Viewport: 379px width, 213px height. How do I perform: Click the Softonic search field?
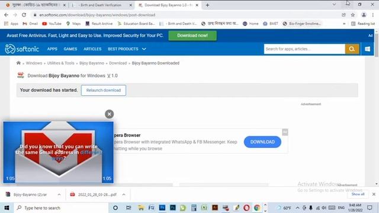click(304, 49)
